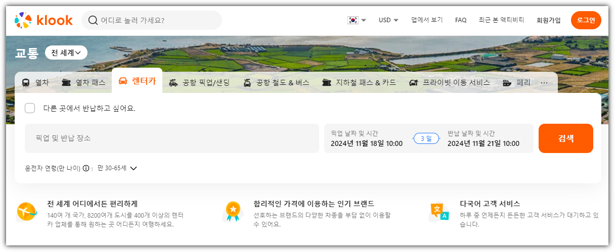
Task: Select the orange car icon on '렌터카'
Action: 123,81
